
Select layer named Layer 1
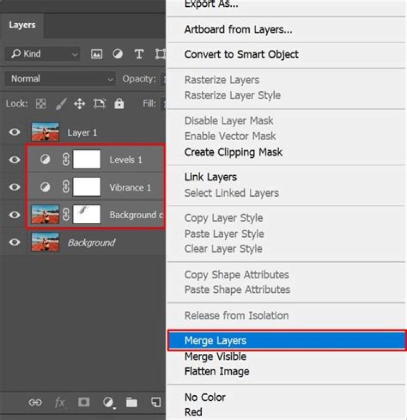(82, 133)
